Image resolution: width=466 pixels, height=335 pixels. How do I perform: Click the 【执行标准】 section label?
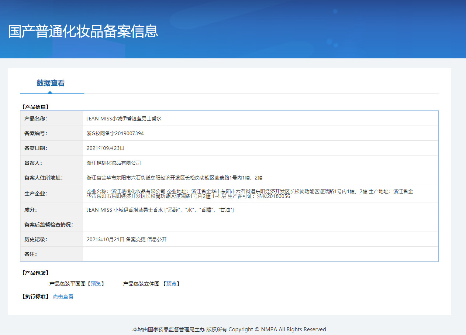[x=33, y=296]
